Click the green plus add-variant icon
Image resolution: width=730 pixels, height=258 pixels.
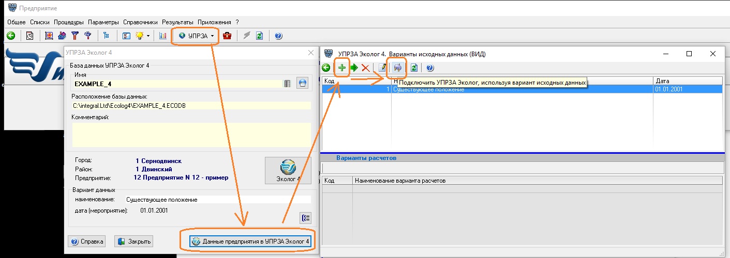click(341, 68)
